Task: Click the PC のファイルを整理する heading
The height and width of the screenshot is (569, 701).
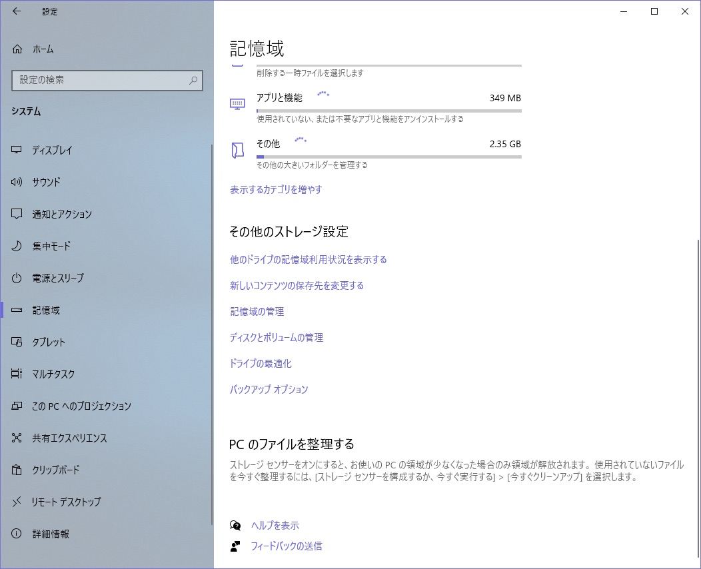Action: 291,444
